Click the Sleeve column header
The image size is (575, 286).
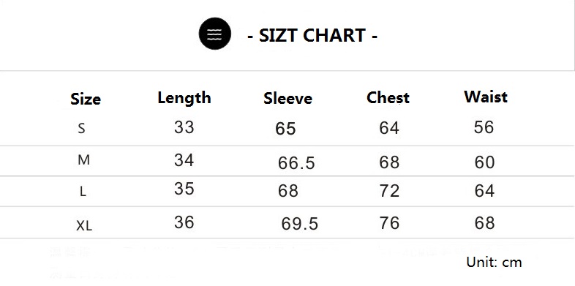pos(288,98)
